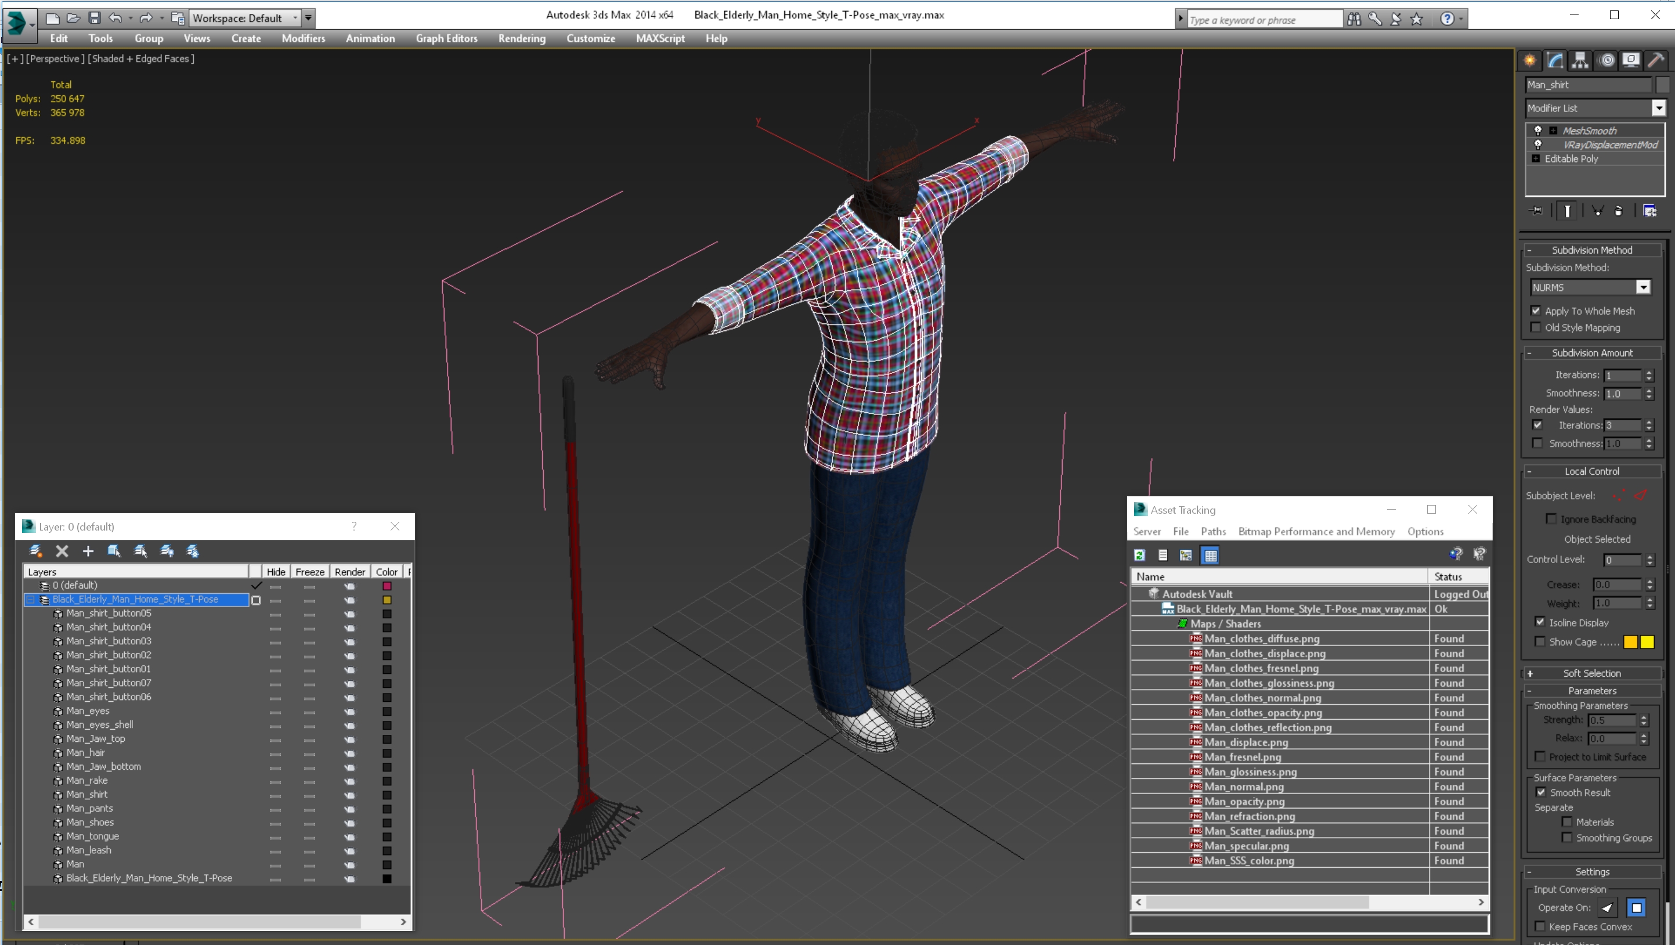Enable Old Style Mapping checkbox
Viewport: 1675px width, 945px height.
point(1538,328)
